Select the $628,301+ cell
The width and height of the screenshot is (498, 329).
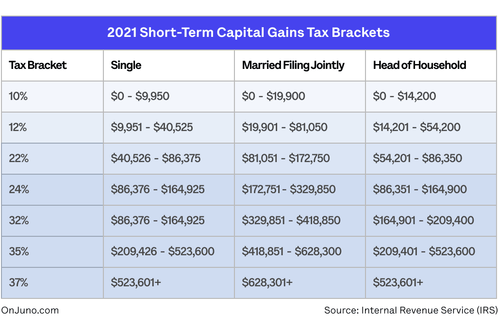click(x=267, y=282)
